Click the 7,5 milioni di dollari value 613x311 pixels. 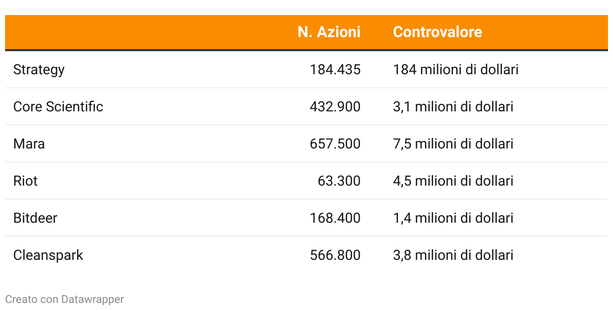tap(453, 144)
